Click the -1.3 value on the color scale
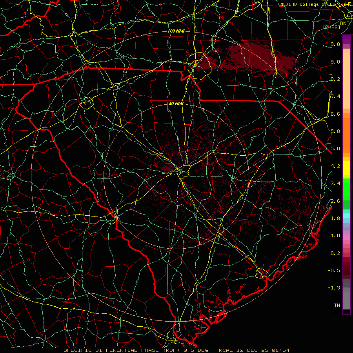This screenshot has height=353, width=353. click(x=334, y=288)
